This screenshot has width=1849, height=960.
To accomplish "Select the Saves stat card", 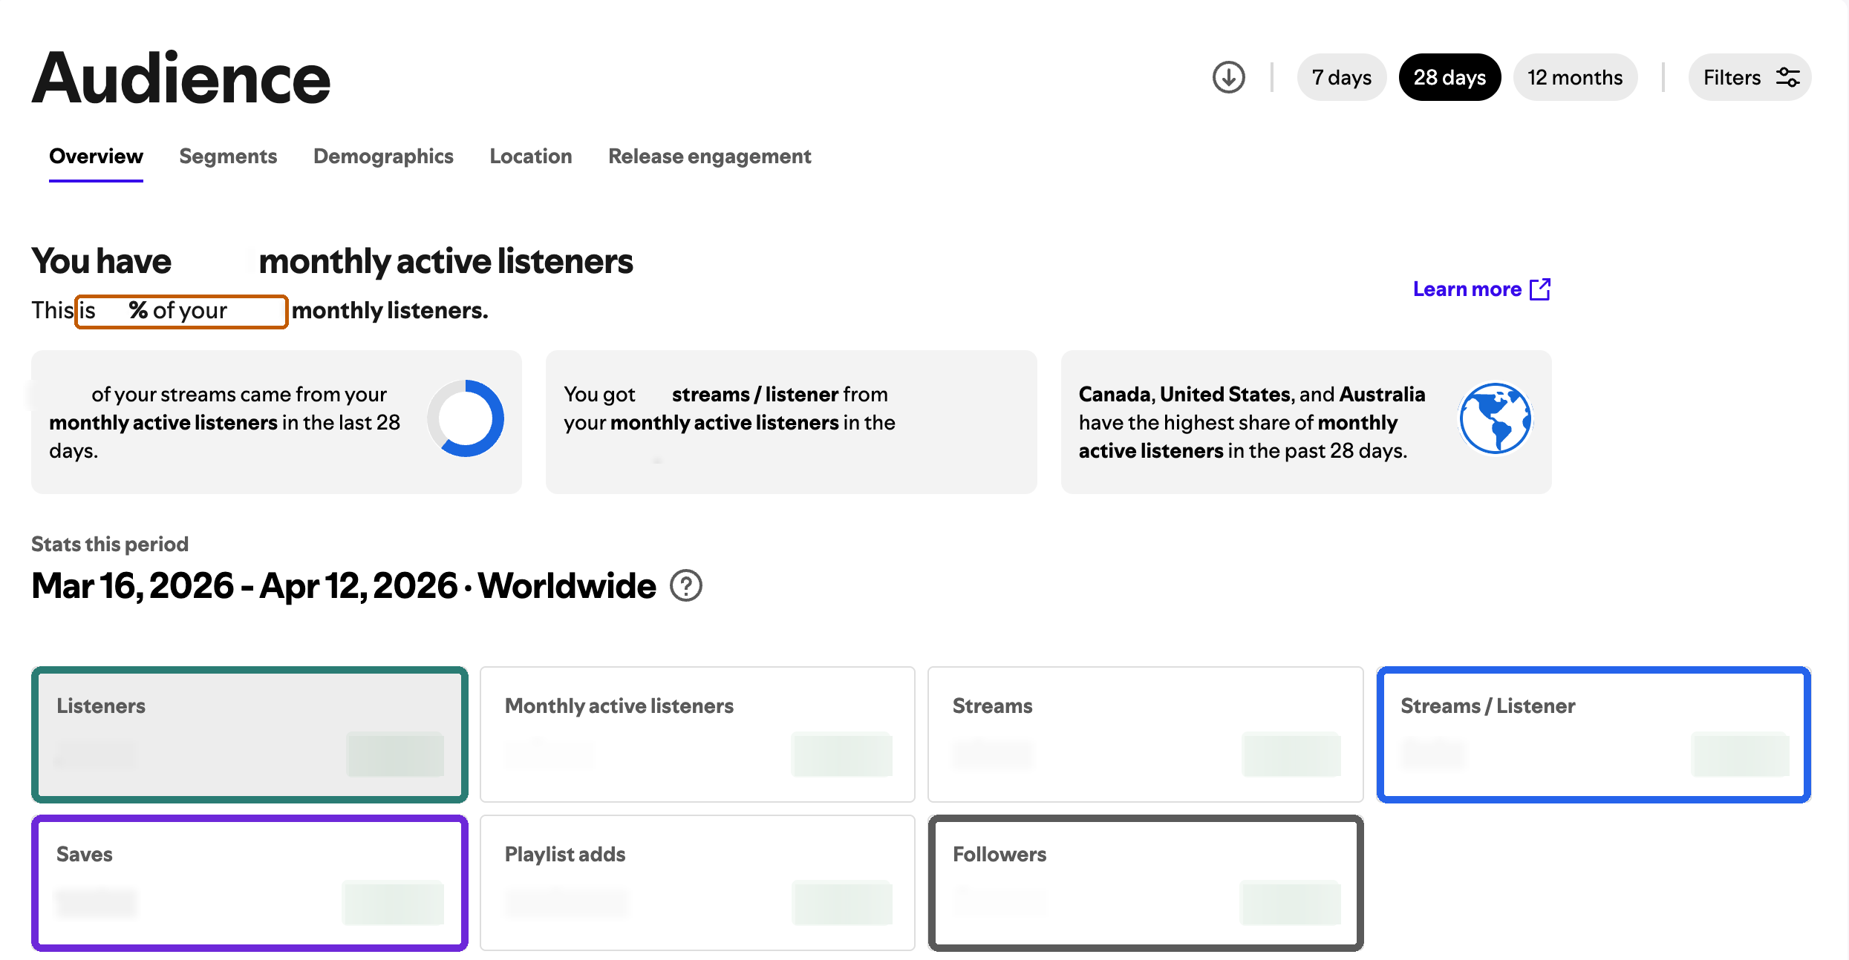I will coord(250,883).
